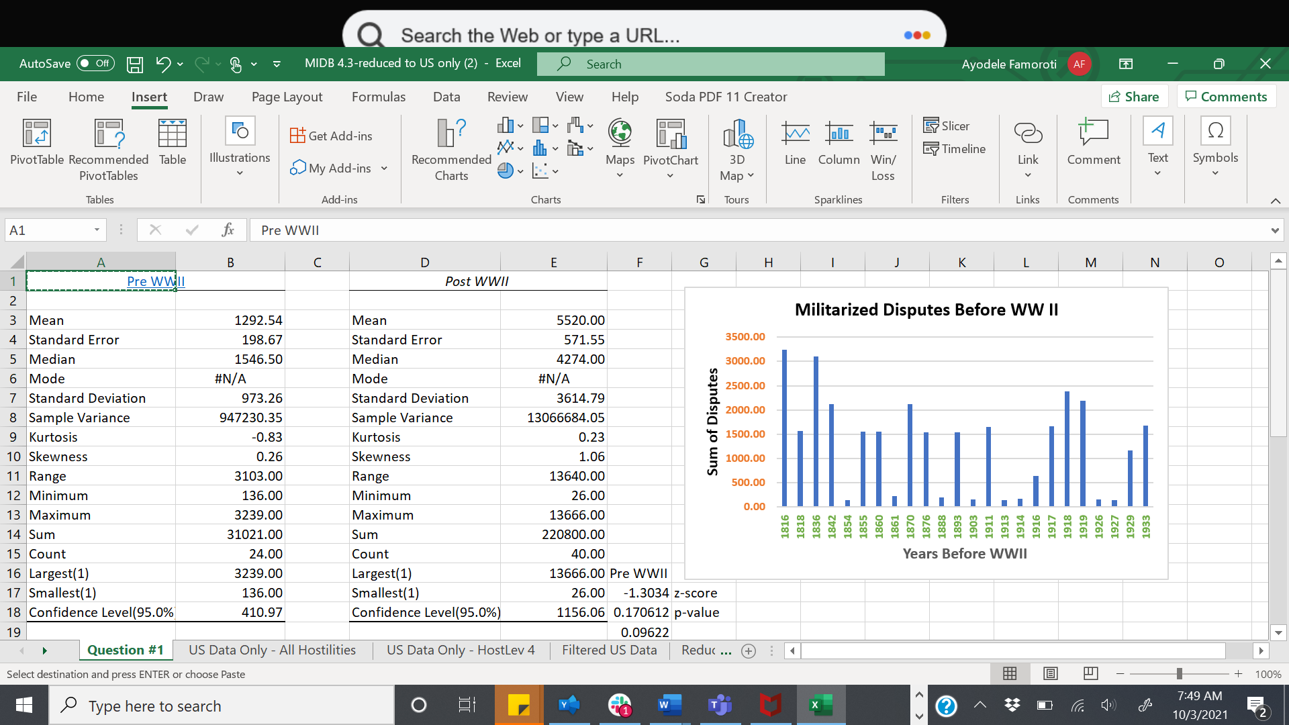This screenshot has height=725, width=1289.
Task: Click the Share button
Action: [1134, 97]
